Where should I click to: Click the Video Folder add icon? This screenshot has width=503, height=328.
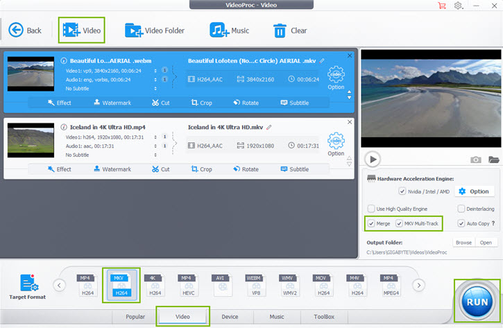pyautogui.click(x=133, y=31)
